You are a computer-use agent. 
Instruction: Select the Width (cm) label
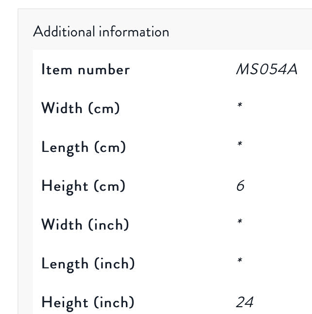[x=80, y=108]
